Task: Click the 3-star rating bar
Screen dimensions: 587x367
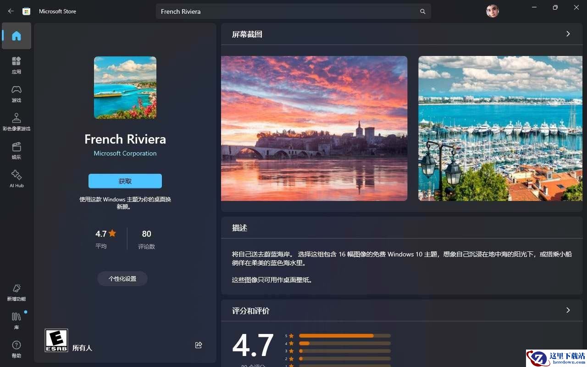Action: 345,351
